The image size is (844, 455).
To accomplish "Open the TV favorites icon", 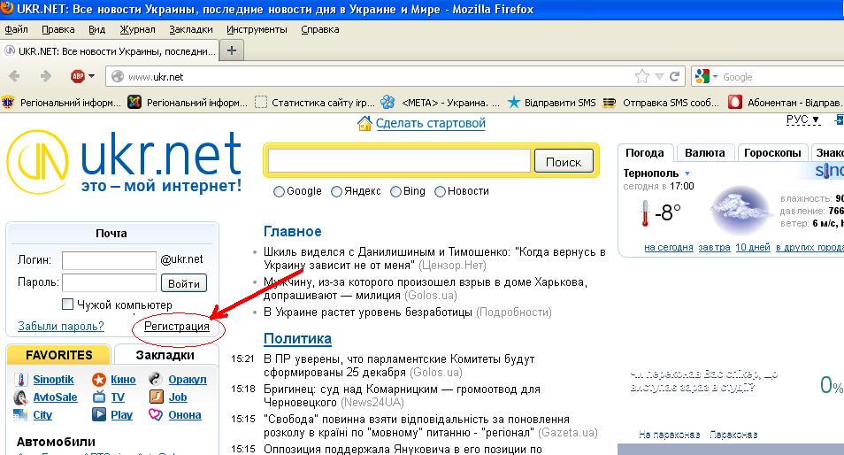I will (x=99, y=397).
